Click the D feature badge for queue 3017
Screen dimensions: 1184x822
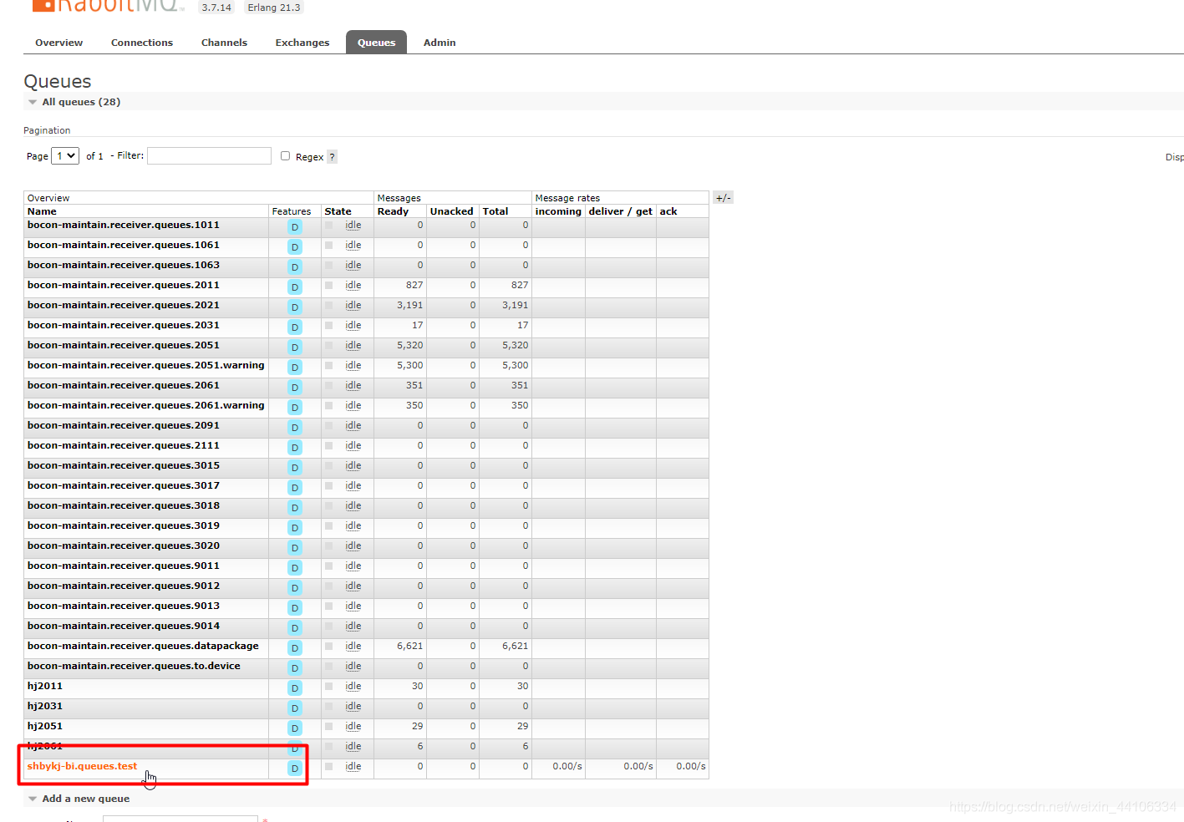[x=295, y=488]
